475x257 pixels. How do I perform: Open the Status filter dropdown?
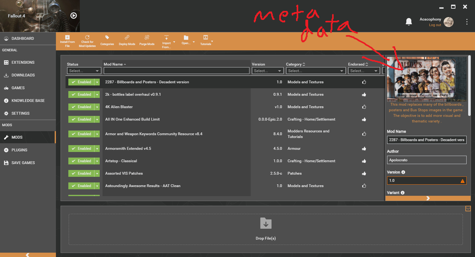click(x=84, y=71)
